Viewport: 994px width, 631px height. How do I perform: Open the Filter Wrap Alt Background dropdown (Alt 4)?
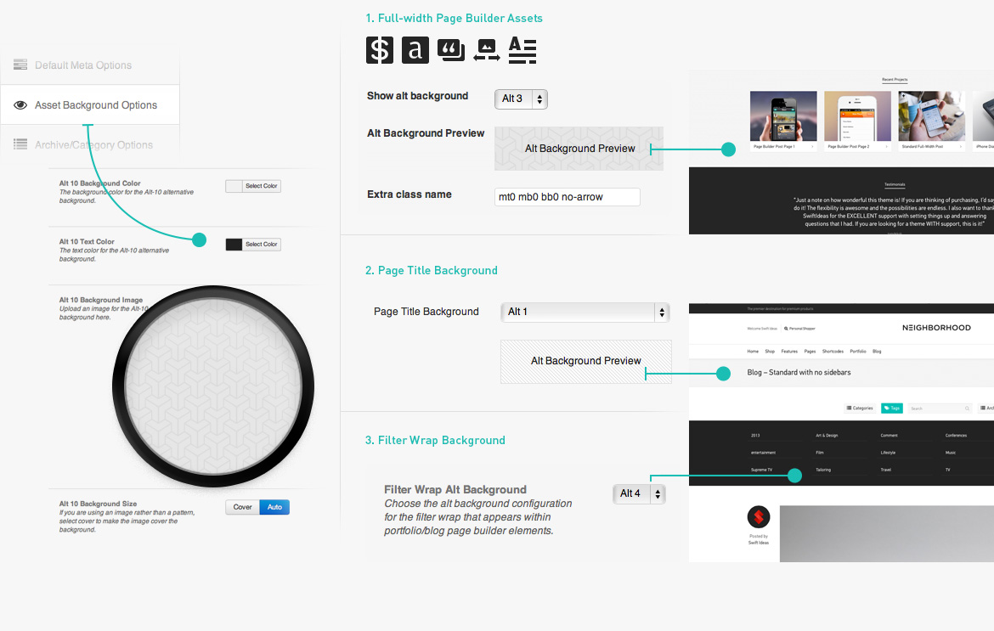pos(639,493)
